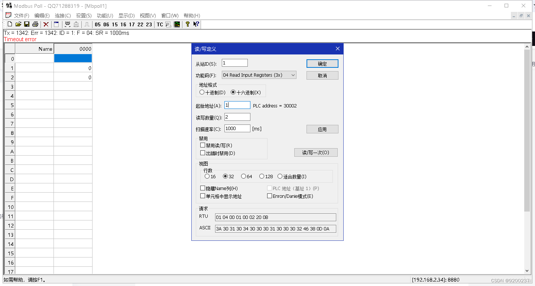Click function 23 read/write registers button
This screenshot has height=286, width=535.
click(x=149, y=24)
